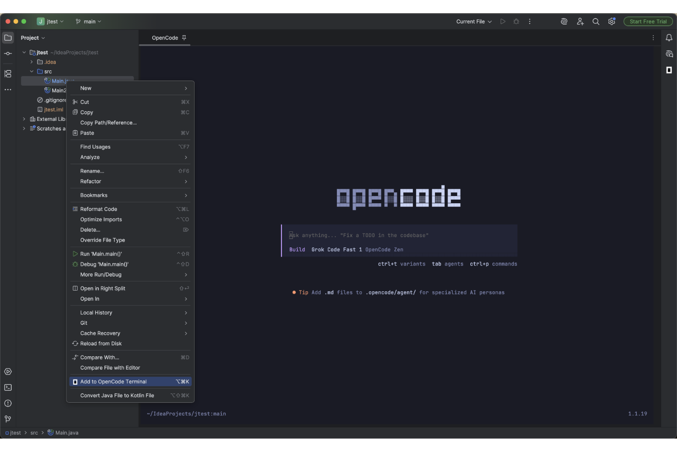The image size is (677, 452).
Task: Toggle the OpenCode tool window icon in right sidebar
Action: click(x=669, y=70)
